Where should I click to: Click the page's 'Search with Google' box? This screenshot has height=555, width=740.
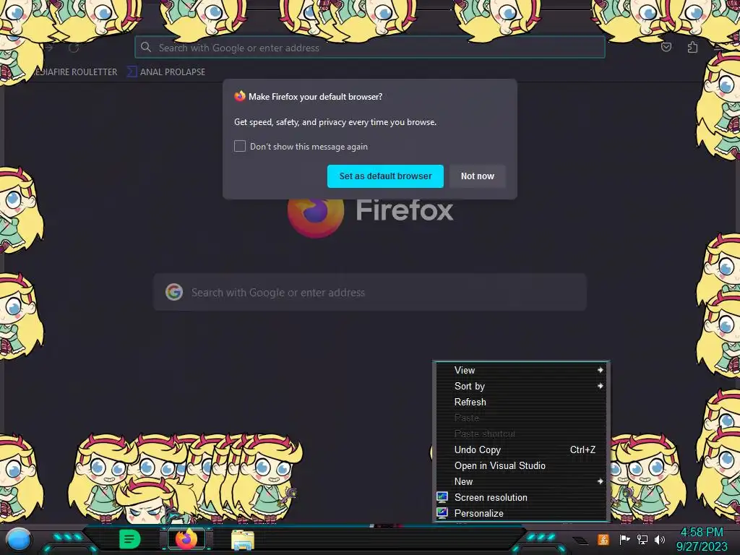click(370, 292)
